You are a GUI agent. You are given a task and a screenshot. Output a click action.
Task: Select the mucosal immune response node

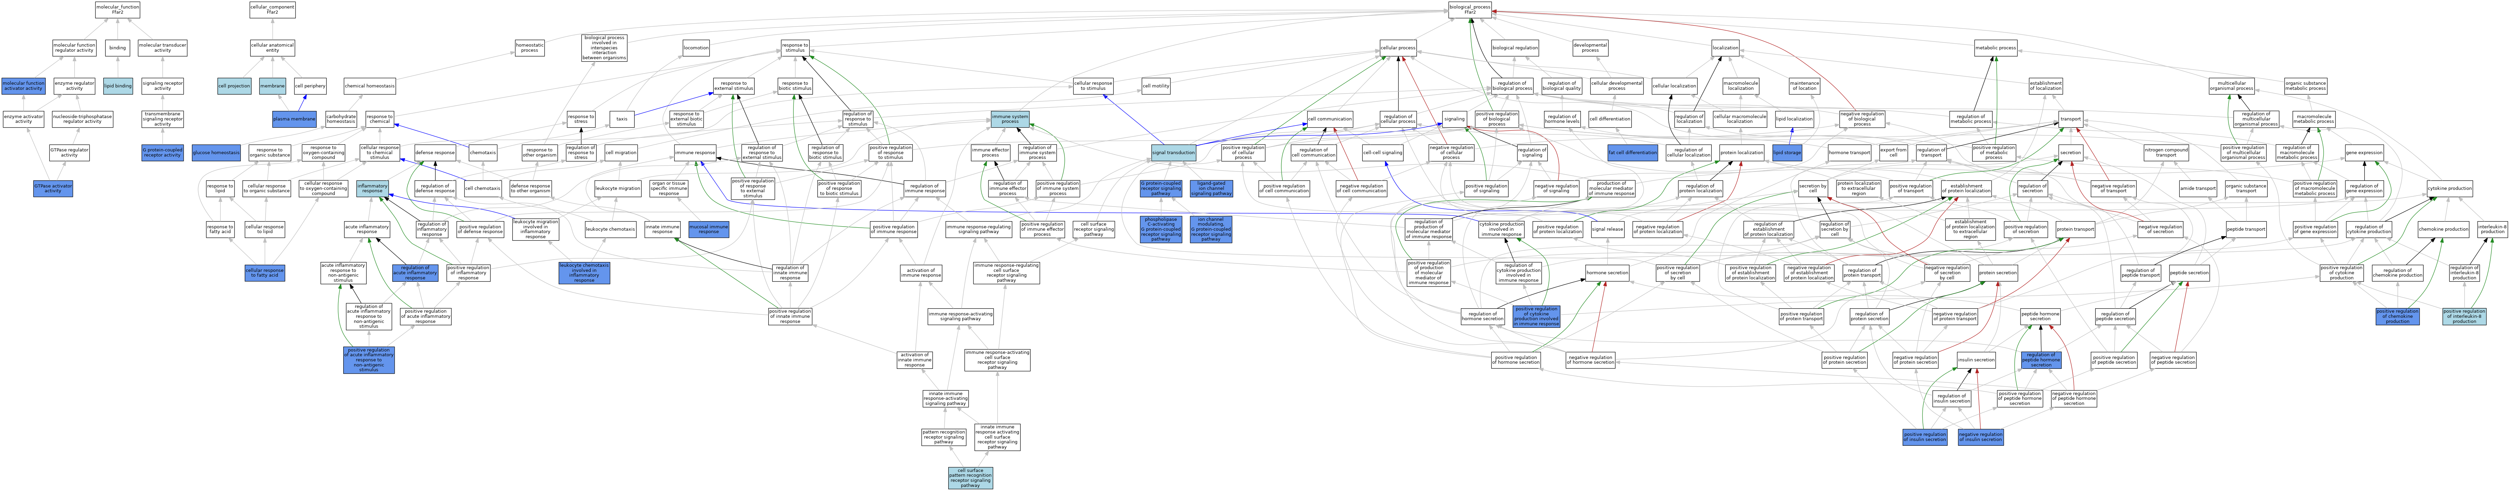click(708, 229)
